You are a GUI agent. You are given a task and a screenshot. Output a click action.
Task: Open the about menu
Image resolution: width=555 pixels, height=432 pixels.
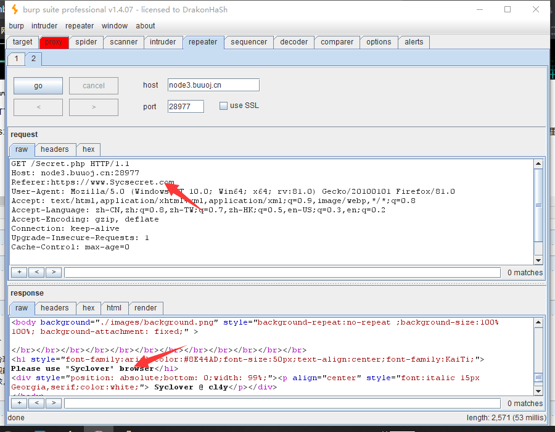click(x=146, y=26)
